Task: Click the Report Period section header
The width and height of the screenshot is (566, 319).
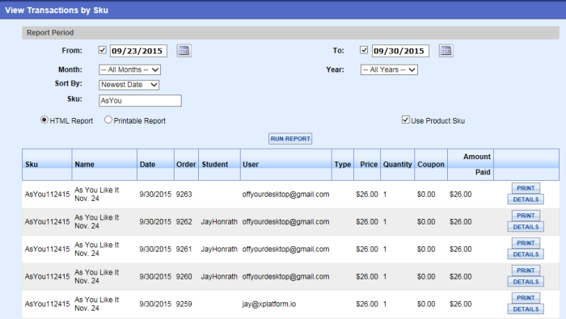Action: tap(290, 32)
